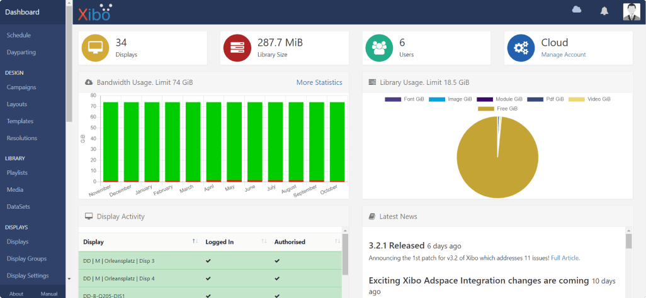This screenshot has height=298, width=646.
Task: Open the notifications bell
Action: [x=604, y=11]
